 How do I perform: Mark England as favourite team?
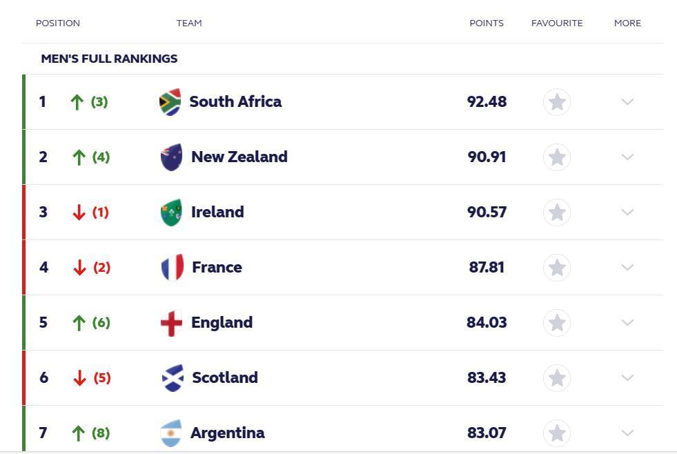557,323
